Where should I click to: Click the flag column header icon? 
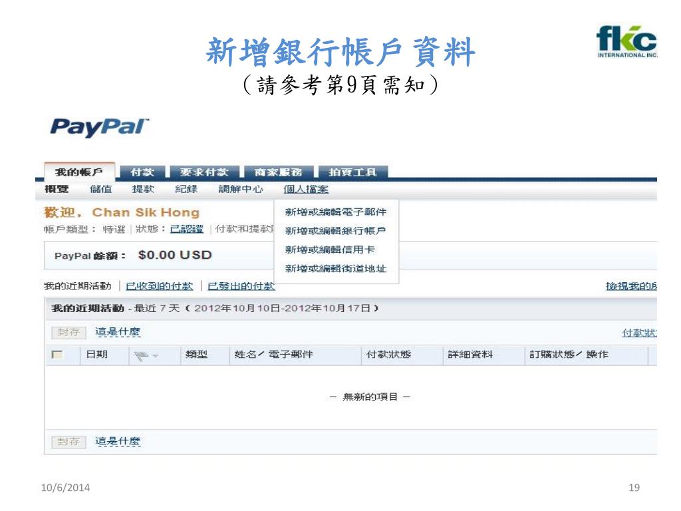142,357
